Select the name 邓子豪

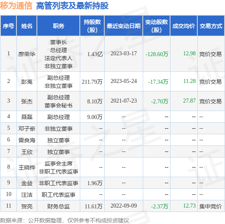(x=27, y=129)
